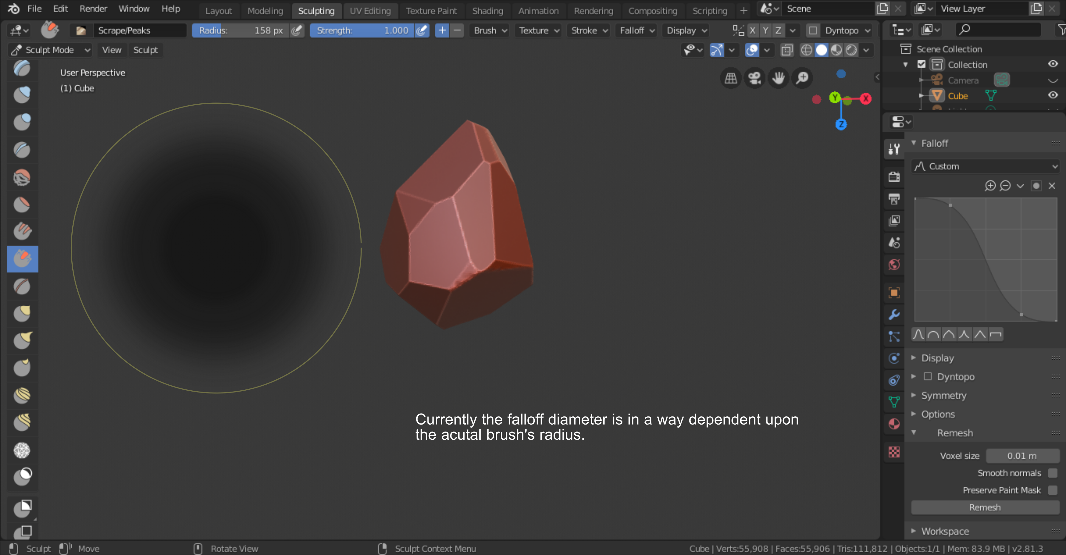Open the Stroke dropdown menu
This screenshot has height=555, width=1066.
(589, 30)
